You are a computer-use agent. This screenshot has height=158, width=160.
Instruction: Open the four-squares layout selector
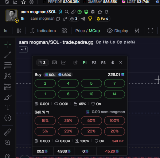(64, 31)
